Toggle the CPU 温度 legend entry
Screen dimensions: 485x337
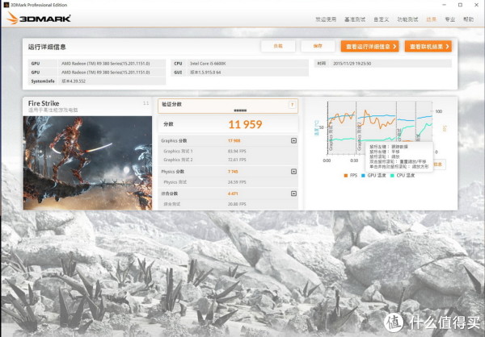pyautogui.click(x=403, y=175)
